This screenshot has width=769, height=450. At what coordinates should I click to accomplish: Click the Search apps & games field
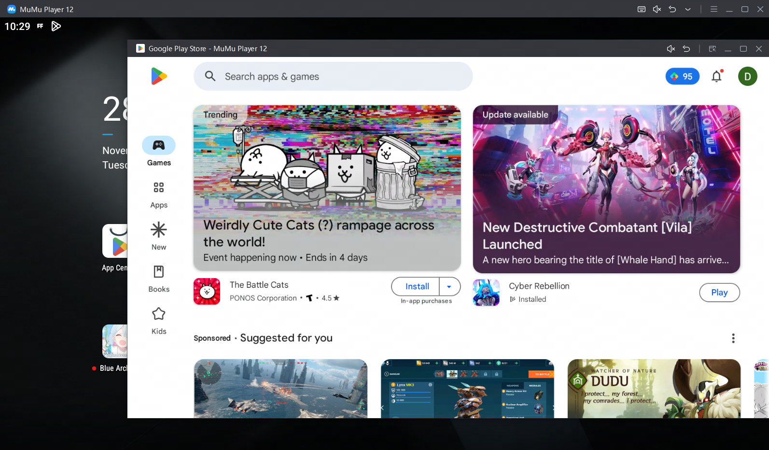(x=333, y=76)
